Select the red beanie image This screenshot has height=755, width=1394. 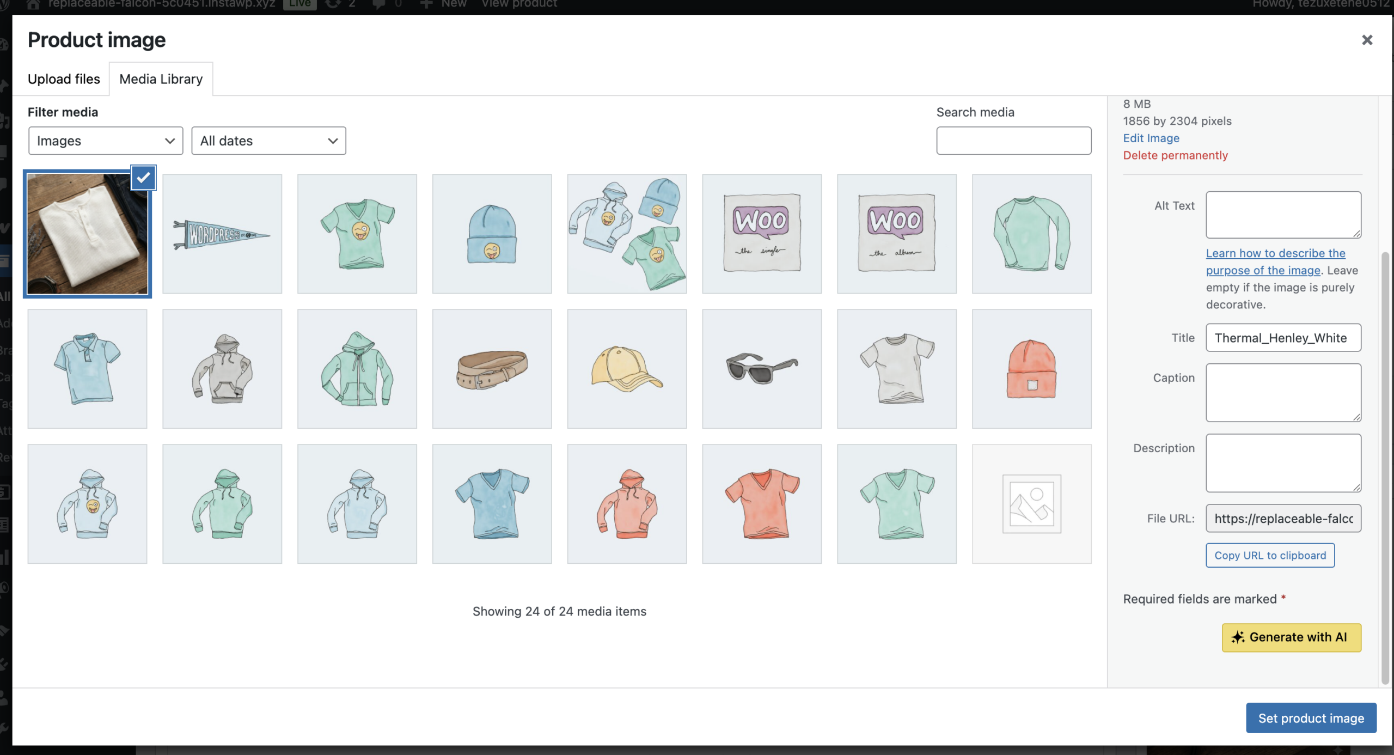coord(1031,369)
